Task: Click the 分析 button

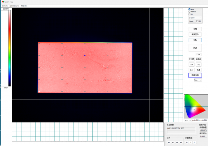Action: coord(195,40)
